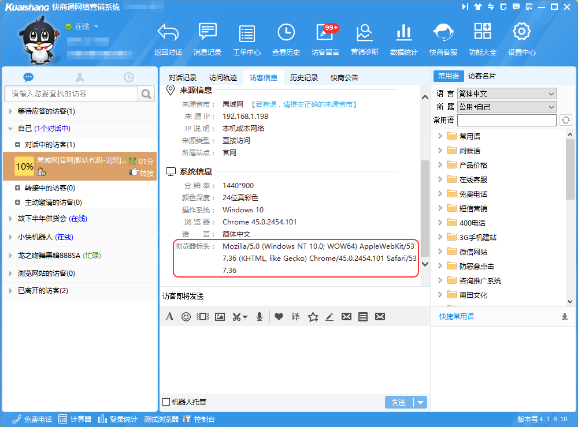
Task: Click the visitor search input field
Action: tap(71, 93)
